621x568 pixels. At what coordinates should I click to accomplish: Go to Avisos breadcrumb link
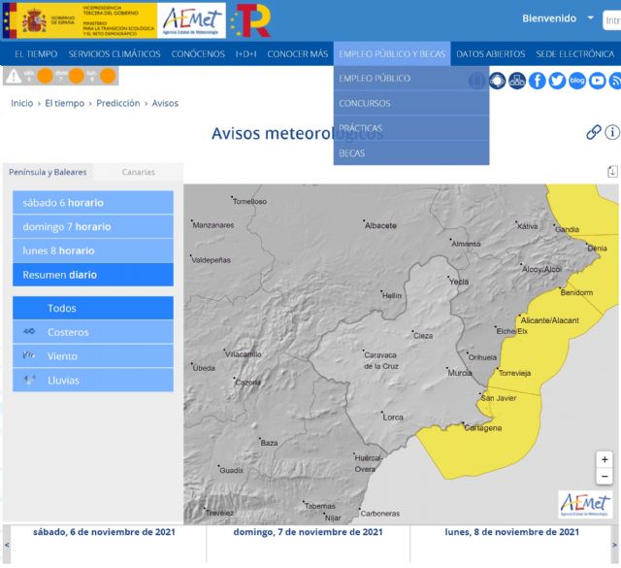pyautogui.click(x=165, y=103)
